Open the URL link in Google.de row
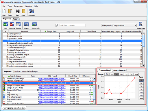This screenshot has width=148, height=111. click(x=52, y=88)
